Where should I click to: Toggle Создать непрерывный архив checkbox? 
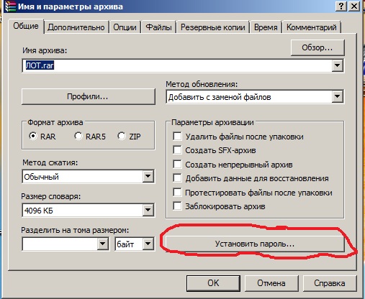pyautogui.click(x=177, y=165)
